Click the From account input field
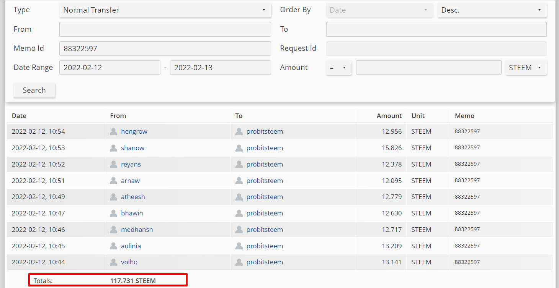Screen dimensions: 559x288 (x=165, y=29)
